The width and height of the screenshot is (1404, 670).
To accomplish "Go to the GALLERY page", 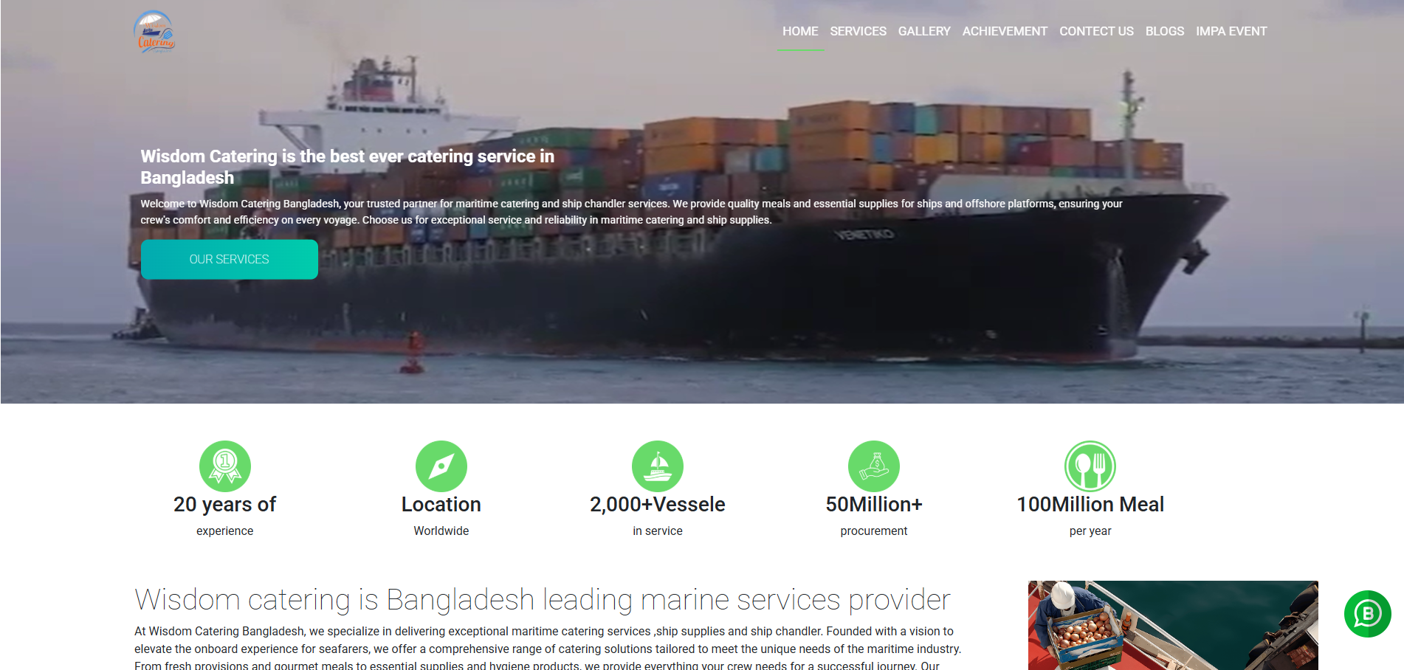I will 924,31.
